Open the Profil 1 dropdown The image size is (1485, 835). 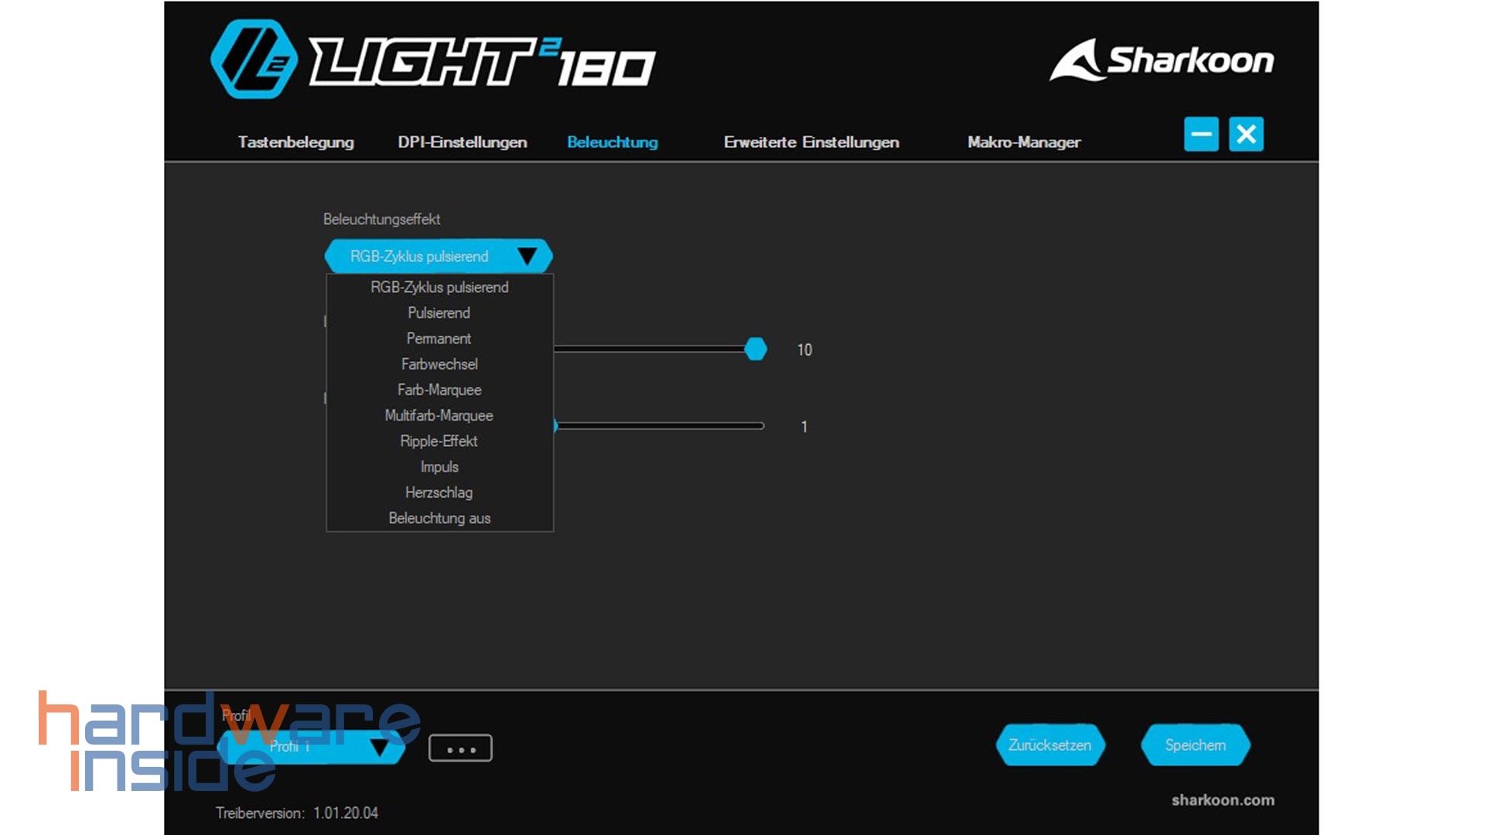(311, 747)
